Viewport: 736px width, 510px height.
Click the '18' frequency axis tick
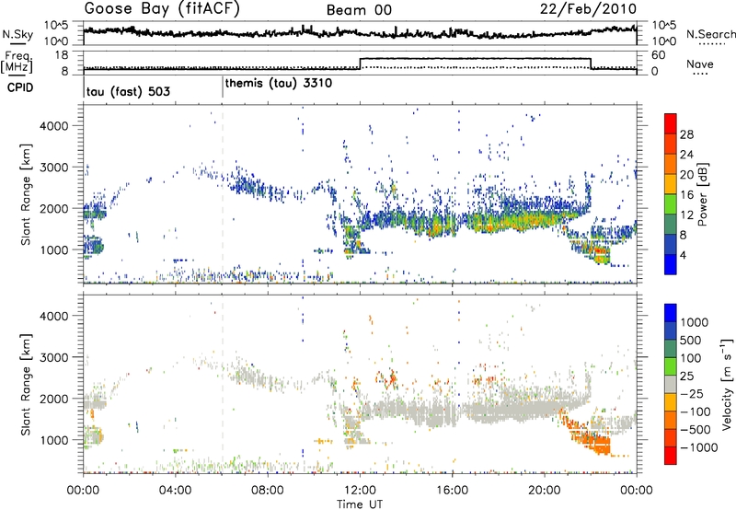point(62,55)
